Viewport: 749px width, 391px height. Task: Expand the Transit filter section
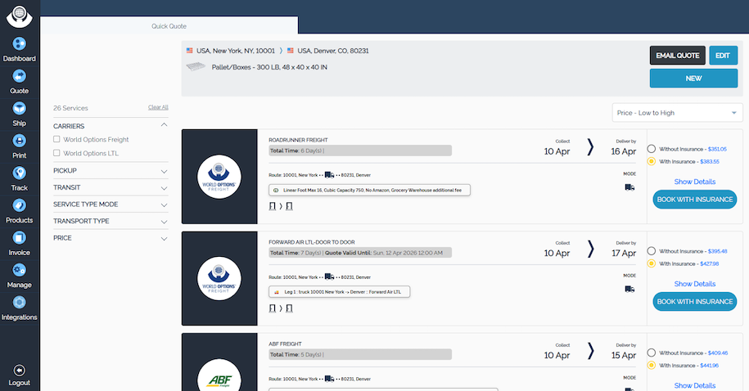click(111, 187)
